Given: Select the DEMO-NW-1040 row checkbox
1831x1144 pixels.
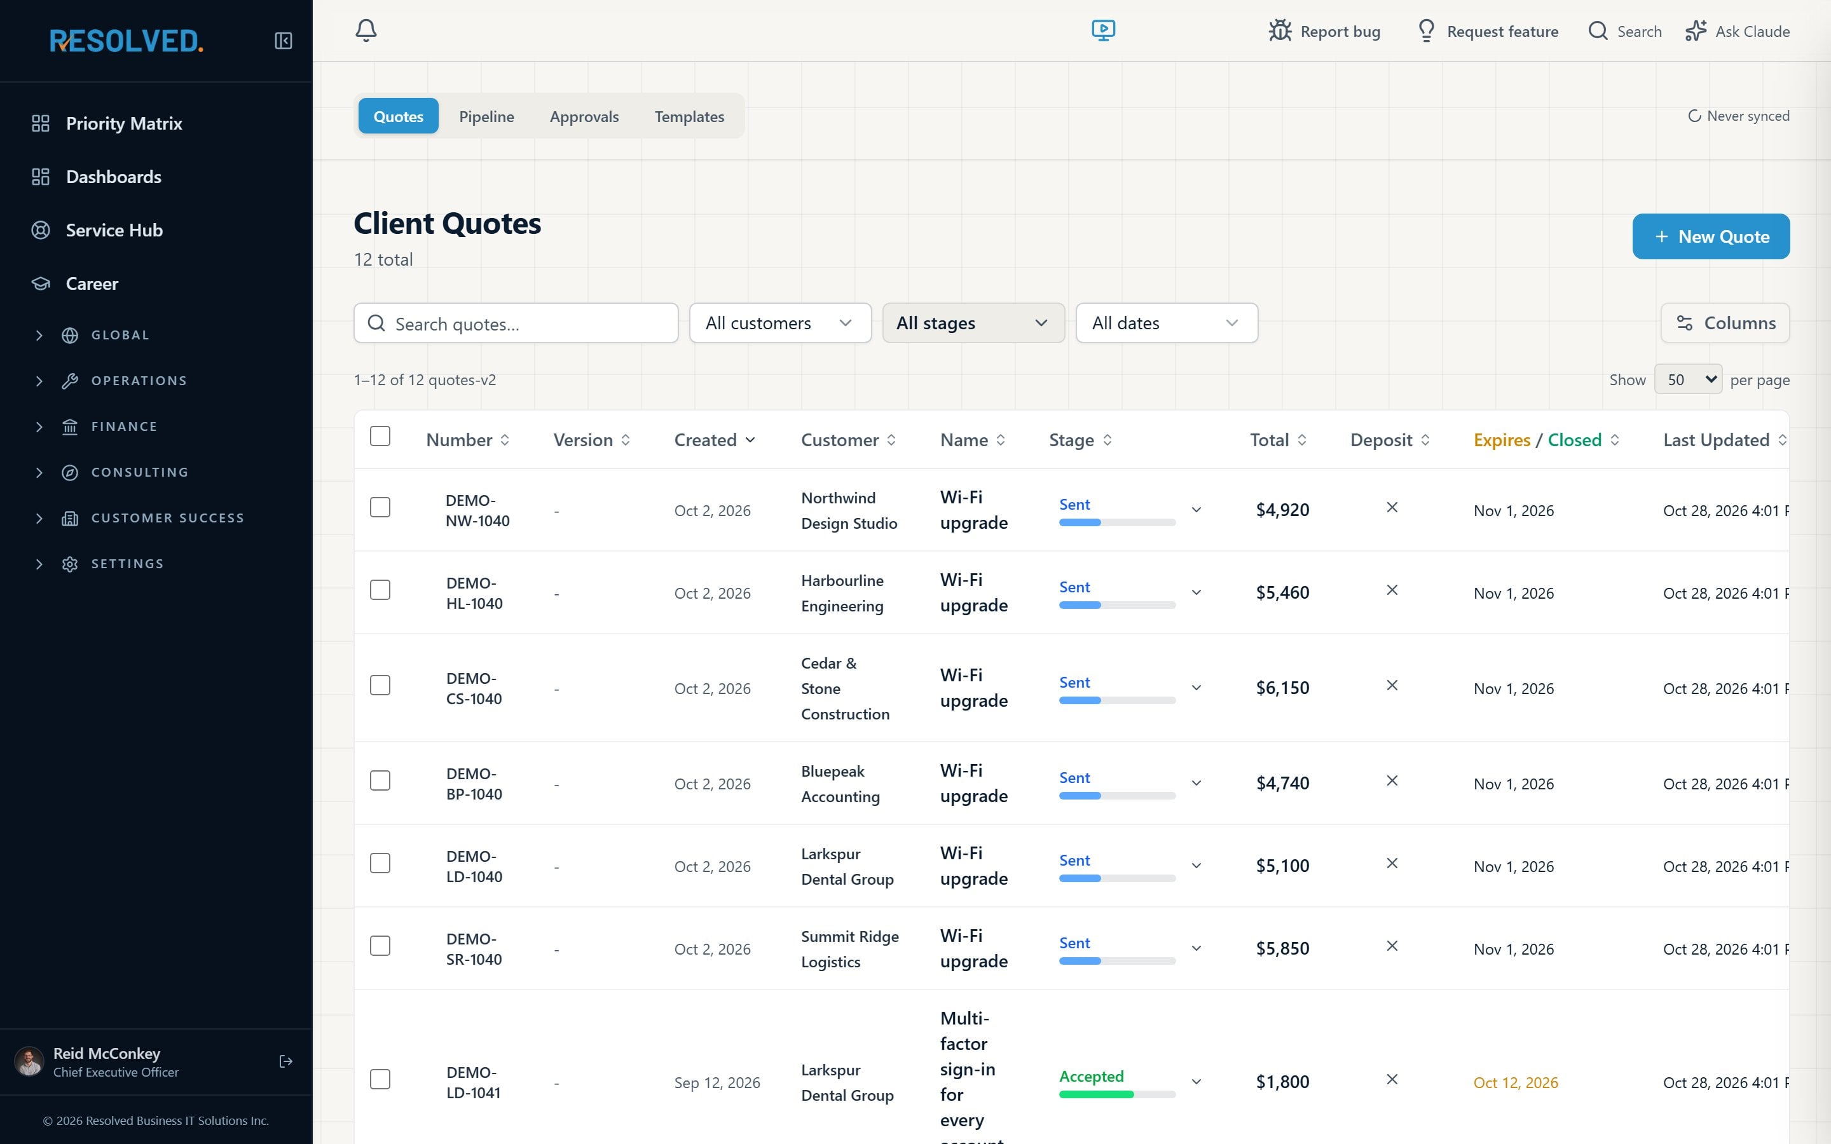Looking at the screenshot, I should click(380, 507).
